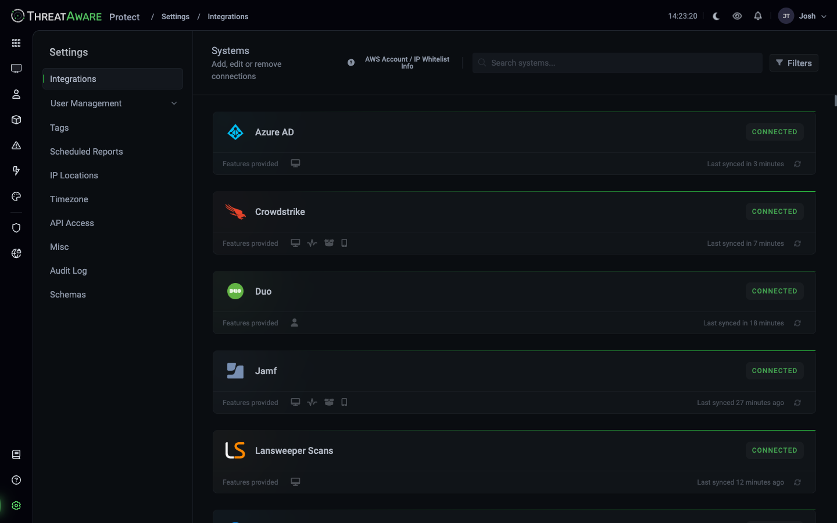837x523 pixels.
Task: Open the globe icon in left rail
Action: point(16,253)
